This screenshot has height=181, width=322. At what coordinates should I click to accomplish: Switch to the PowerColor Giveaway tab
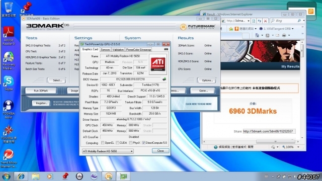tap(139, 49)
